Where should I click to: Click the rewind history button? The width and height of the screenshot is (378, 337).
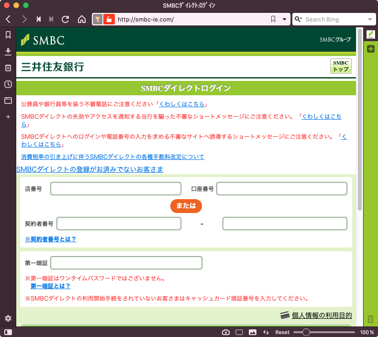click(x=39, y=19)
